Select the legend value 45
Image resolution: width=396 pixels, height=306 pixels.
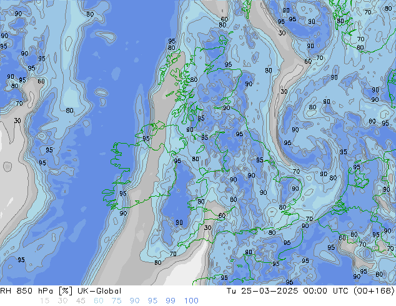[81, 301]
